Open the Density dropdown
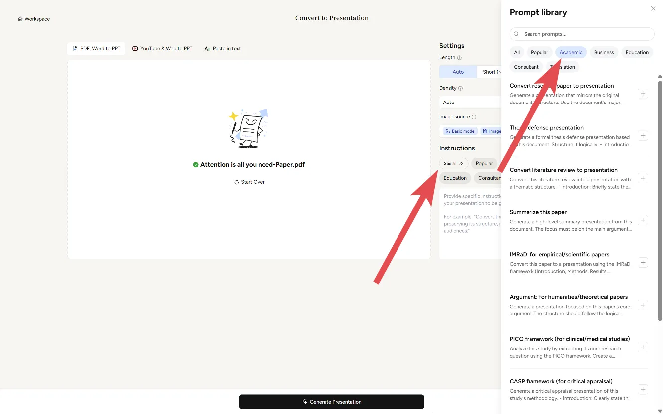Image resolution: width=663 pixels, height=414 pixels. [x=471, y=102]
